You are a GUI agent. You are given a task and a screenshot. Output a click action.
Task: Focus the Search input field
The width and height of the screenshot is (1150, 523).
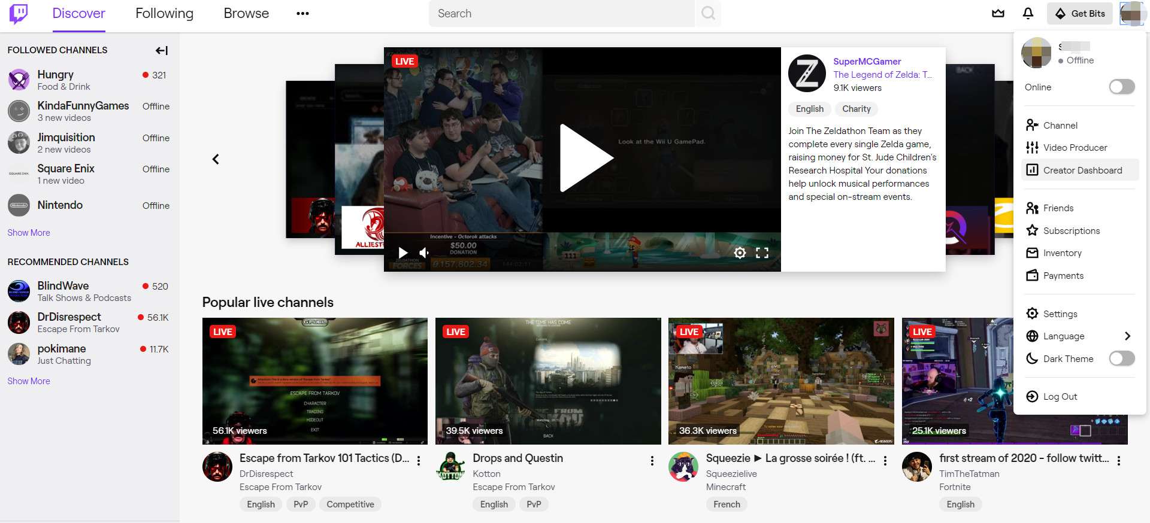pyautogui.click(x=561, y=13)
